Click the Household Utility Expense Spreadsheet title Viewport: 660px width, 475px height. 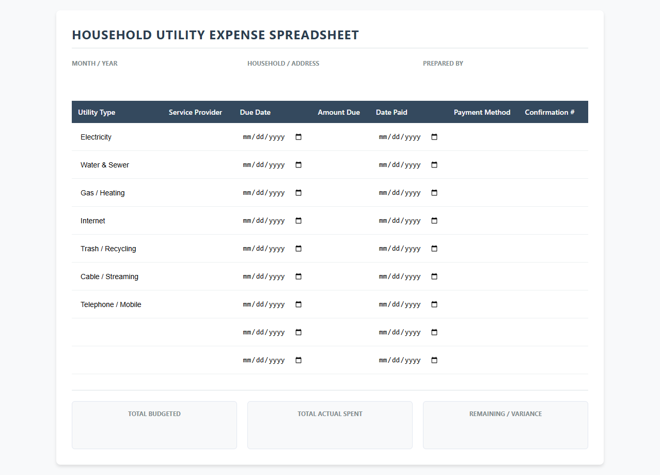click(215, 35)
